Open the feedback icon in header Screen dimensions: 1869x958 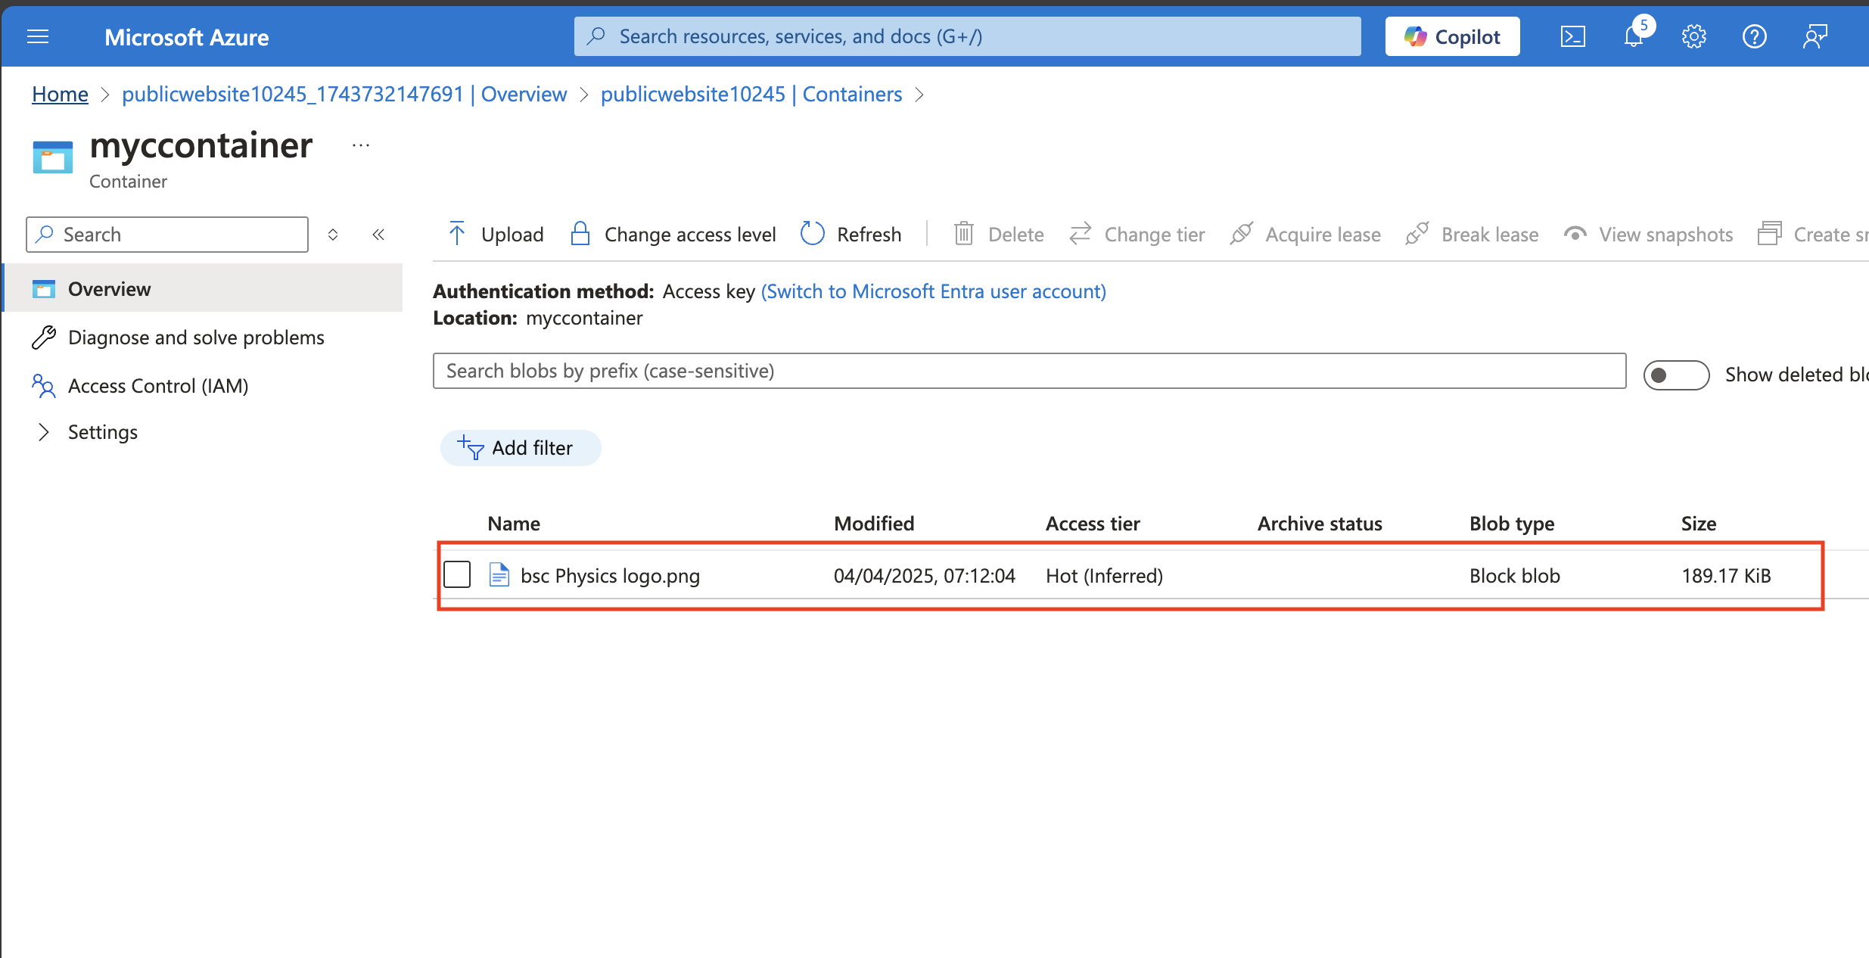[x=1815, y=36]
